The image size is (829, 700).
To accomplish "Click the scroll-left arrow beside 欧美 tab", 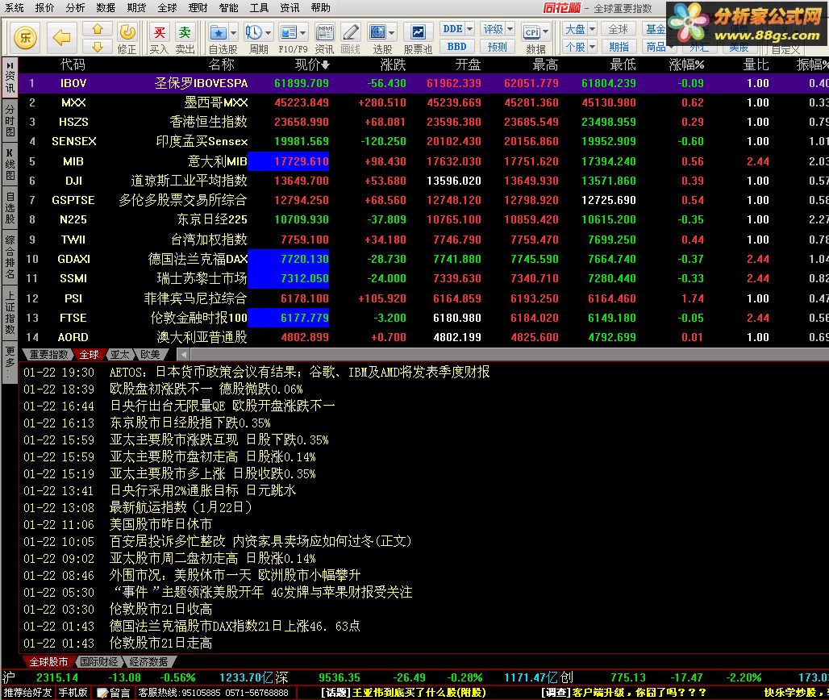I will point(183,355).
